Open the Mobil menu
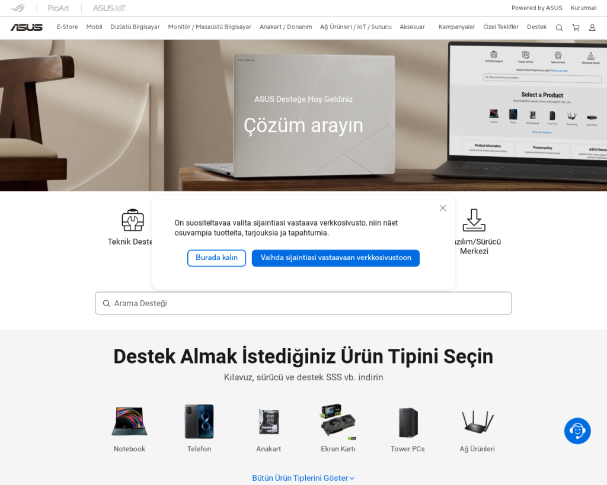 [94, 27]
